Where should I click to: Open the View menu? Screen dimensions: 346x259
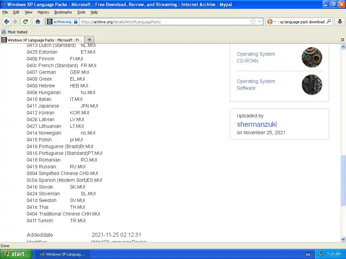click(28, 12)
